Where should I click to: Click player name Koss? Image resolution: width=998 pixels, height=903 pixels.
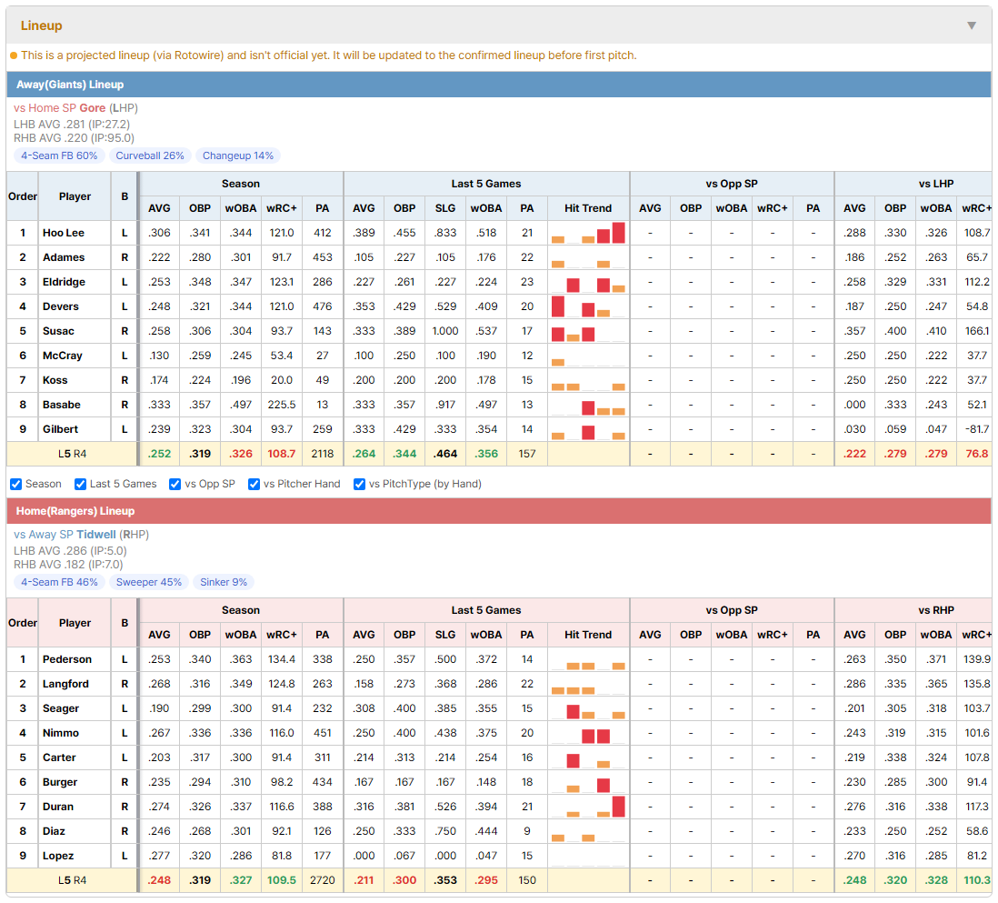point(55,380)
